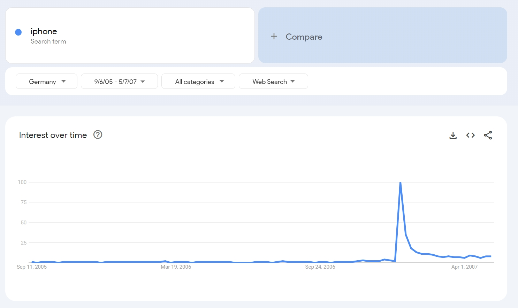The image size is (518, 308).
Task: Open the Web Search type dropdown
Action: point(273,82)
